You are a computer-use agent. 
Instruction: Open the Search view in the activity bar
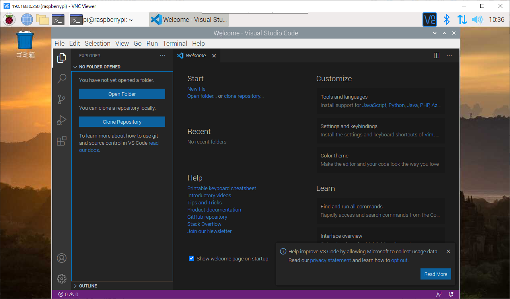coord(62,79)
